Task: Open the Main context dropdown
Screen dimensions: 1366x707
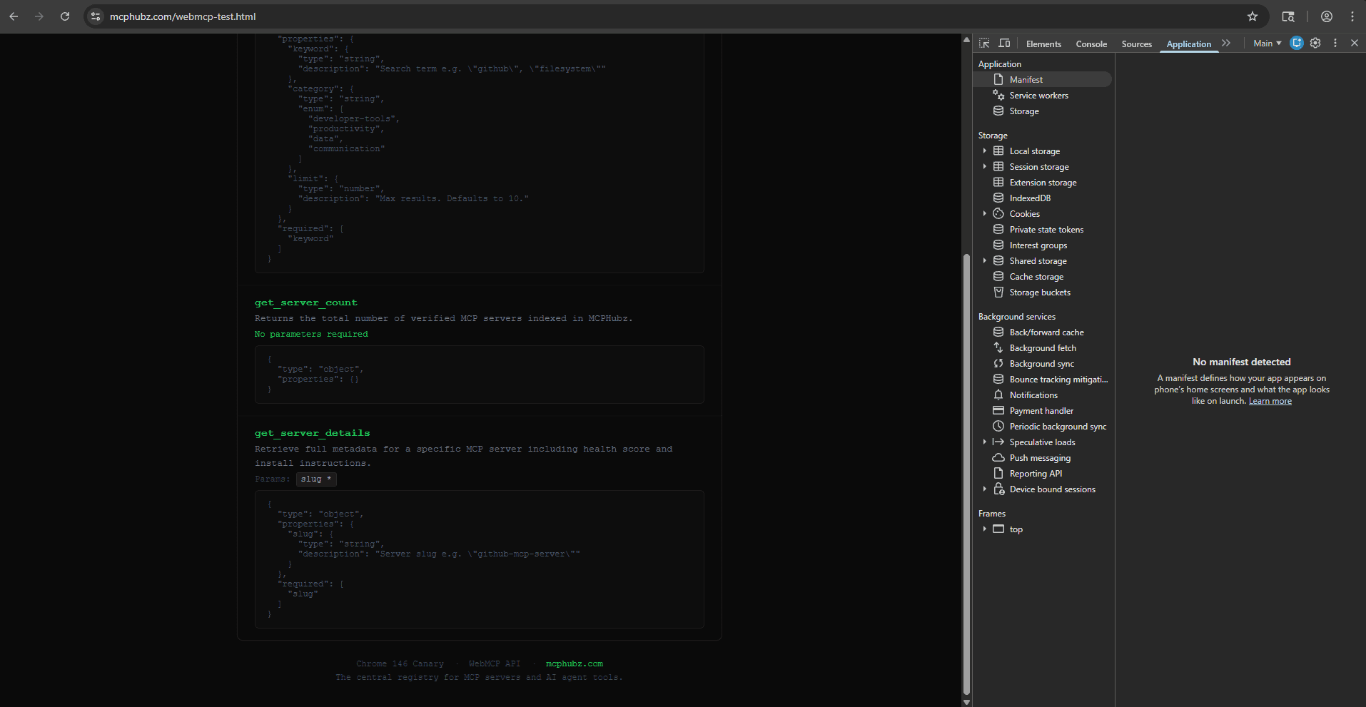Action: [1267, 44]
